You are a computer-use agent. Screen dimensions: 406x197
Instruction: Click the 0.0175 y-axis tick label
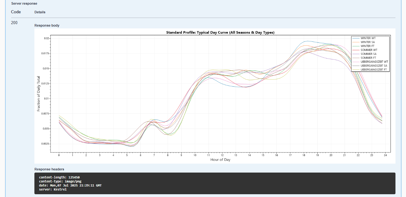point(45,54)
